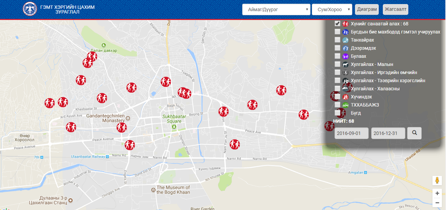Image resolution: width=446 pixels, height=210 pixels.
Task: Toggle the Бүгд (all) checkbox
Action: [337, 113]
